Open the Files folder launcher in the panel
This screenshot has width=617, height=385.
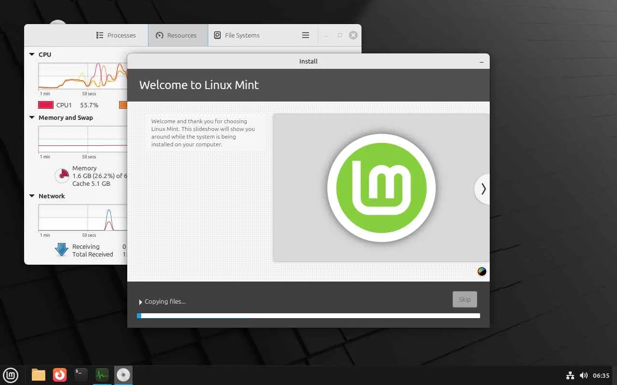coord(39,375)
